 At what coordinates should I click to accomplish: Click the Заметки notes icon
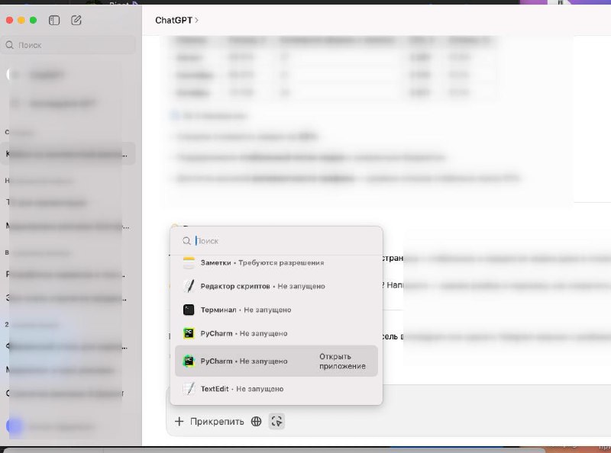coord(189,262)
